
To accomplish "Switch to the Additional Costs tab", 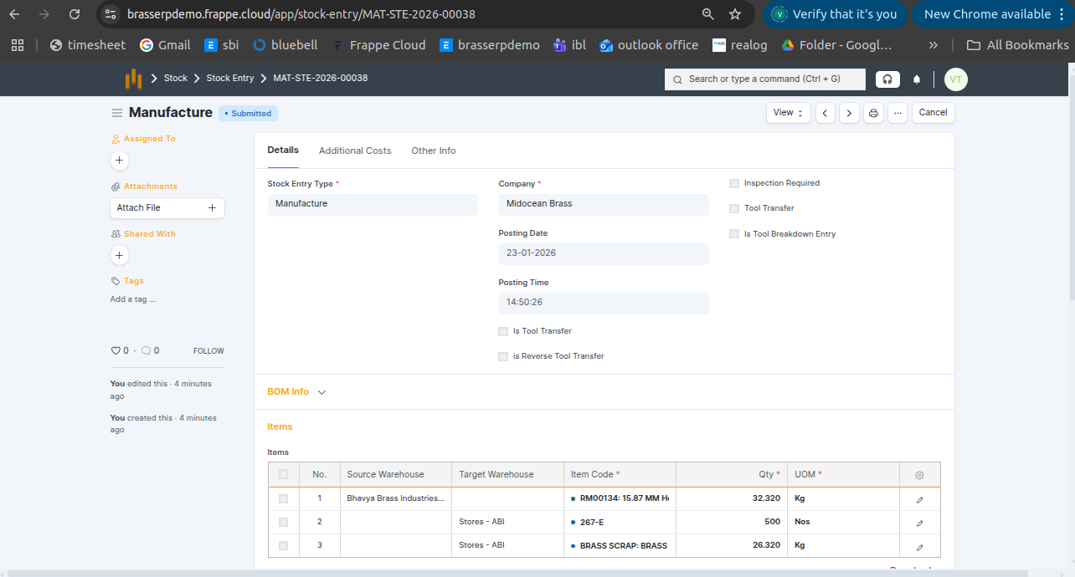I will 355,151.
